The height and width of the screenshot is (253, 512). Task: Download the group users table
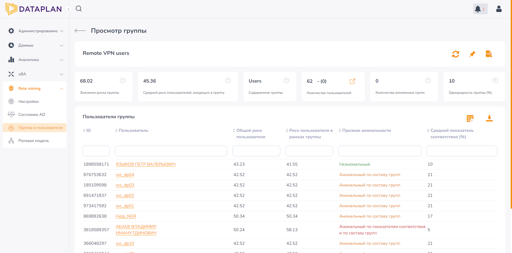click(489, 118)
